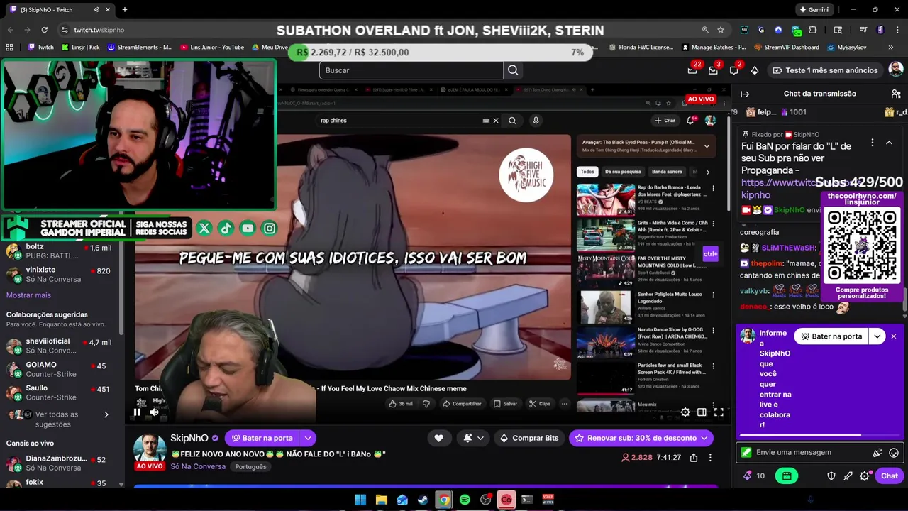Open pinned message options three dots
Screen dimensions: 908x511
coord(873,143)
